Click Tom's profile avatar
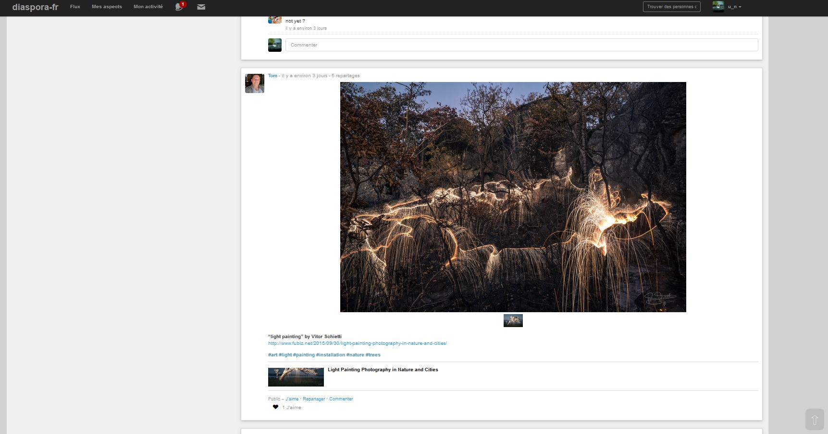This screenshot has height=434, width=828. click(x=255, y=83)
